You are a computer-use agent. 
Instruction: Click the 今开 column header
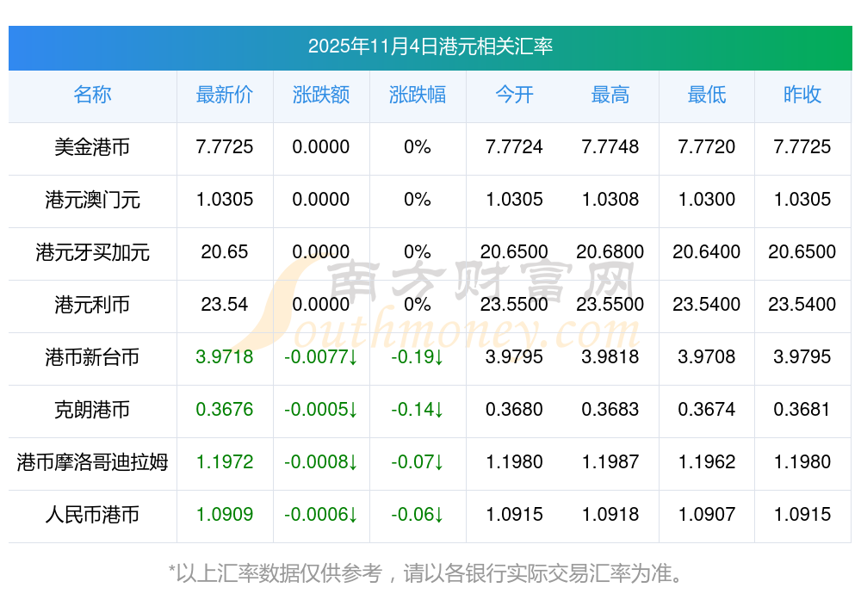point(514,95)
